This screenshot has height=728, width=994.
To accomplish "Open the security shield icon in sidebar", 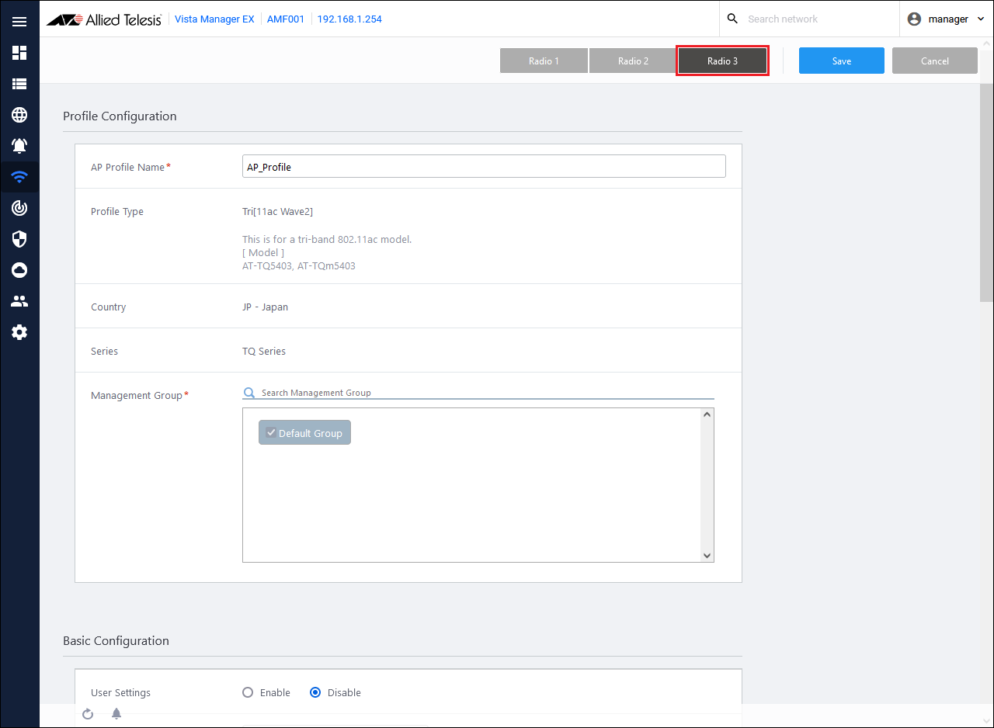I will pos(19,239).
